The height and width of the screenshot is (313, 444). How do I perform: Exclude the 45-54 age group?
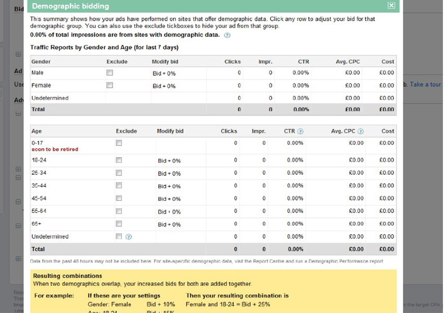pos(119,198)
